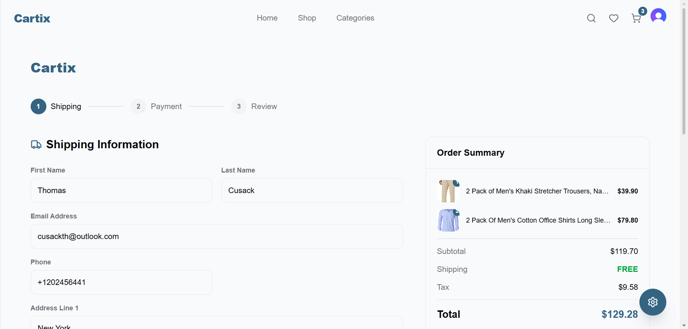Click the Tax amount $9.58
The width and height of the screenshot is (688, 329).
tap(628, 287)
